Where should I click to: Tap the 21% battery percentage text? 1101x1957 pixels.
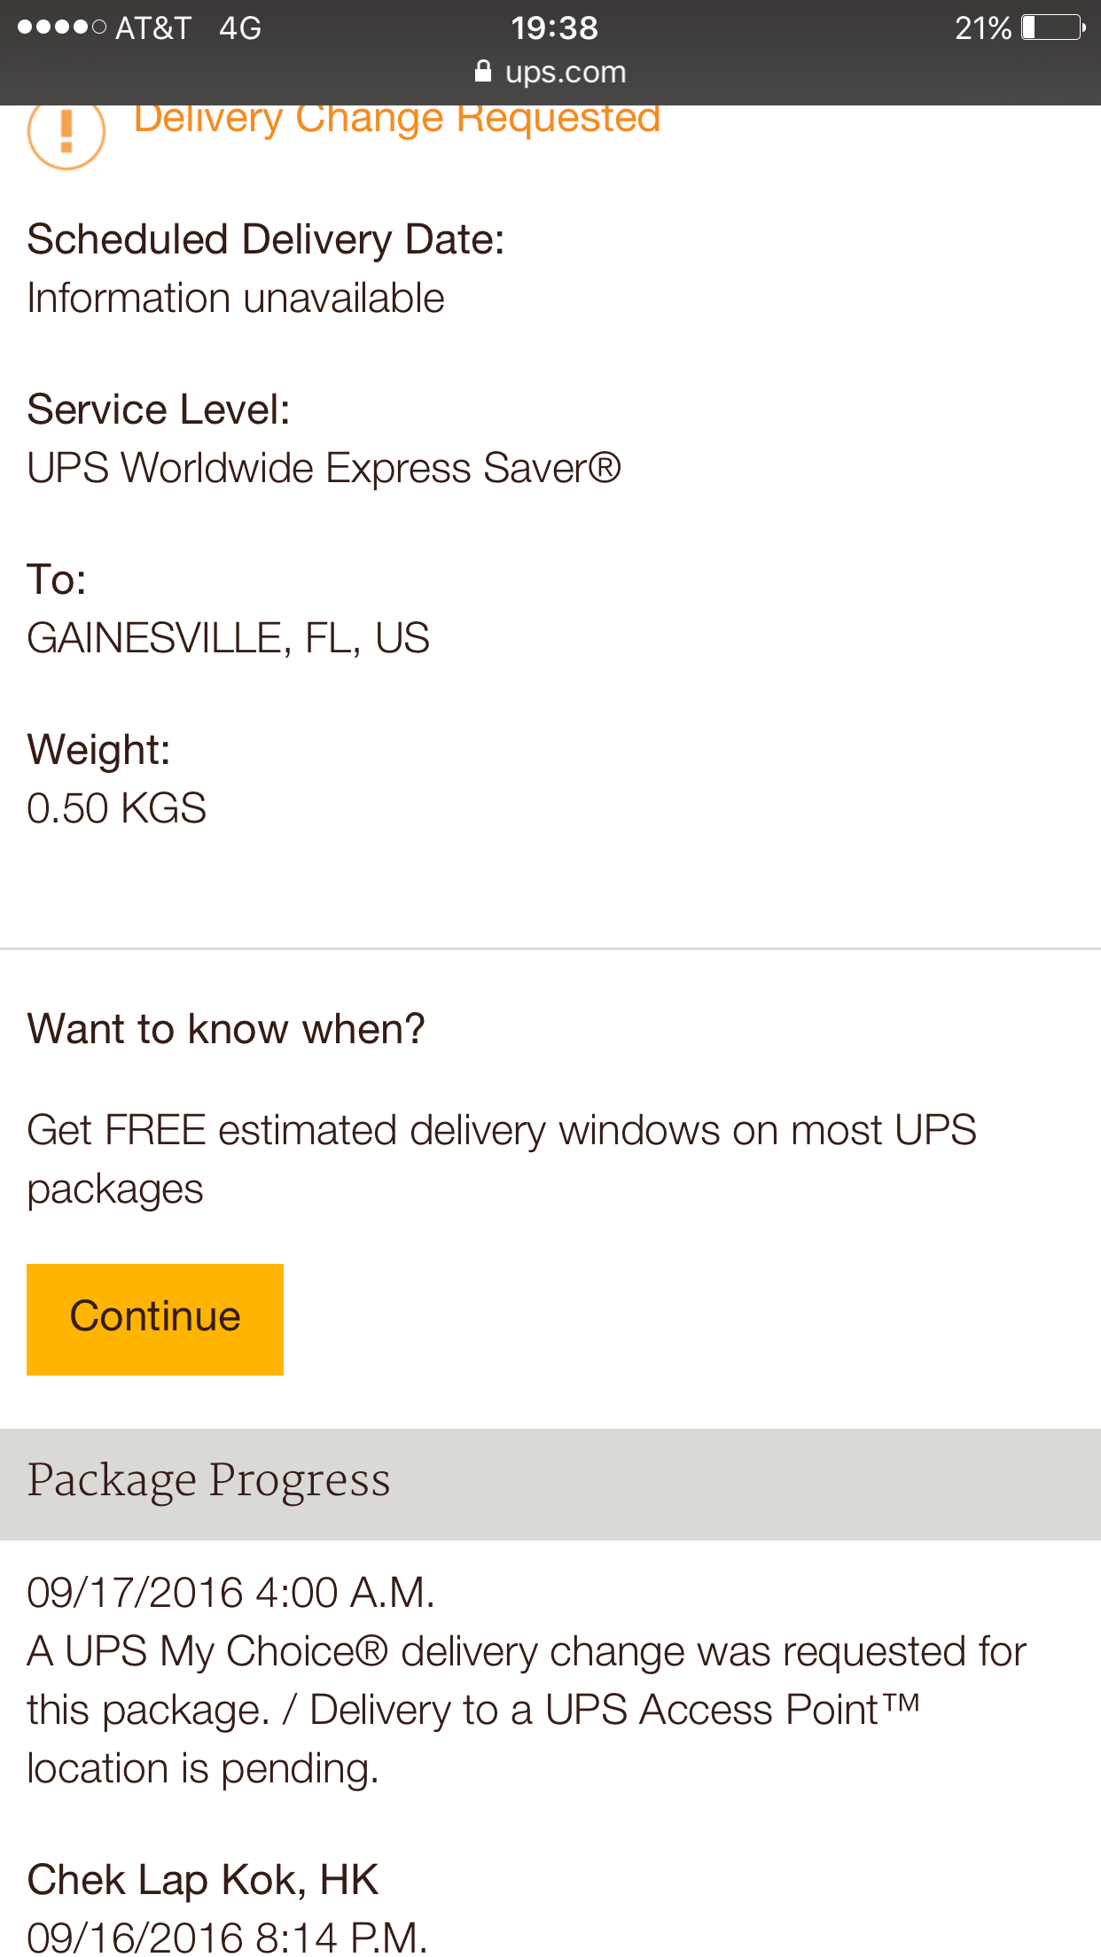983,28
